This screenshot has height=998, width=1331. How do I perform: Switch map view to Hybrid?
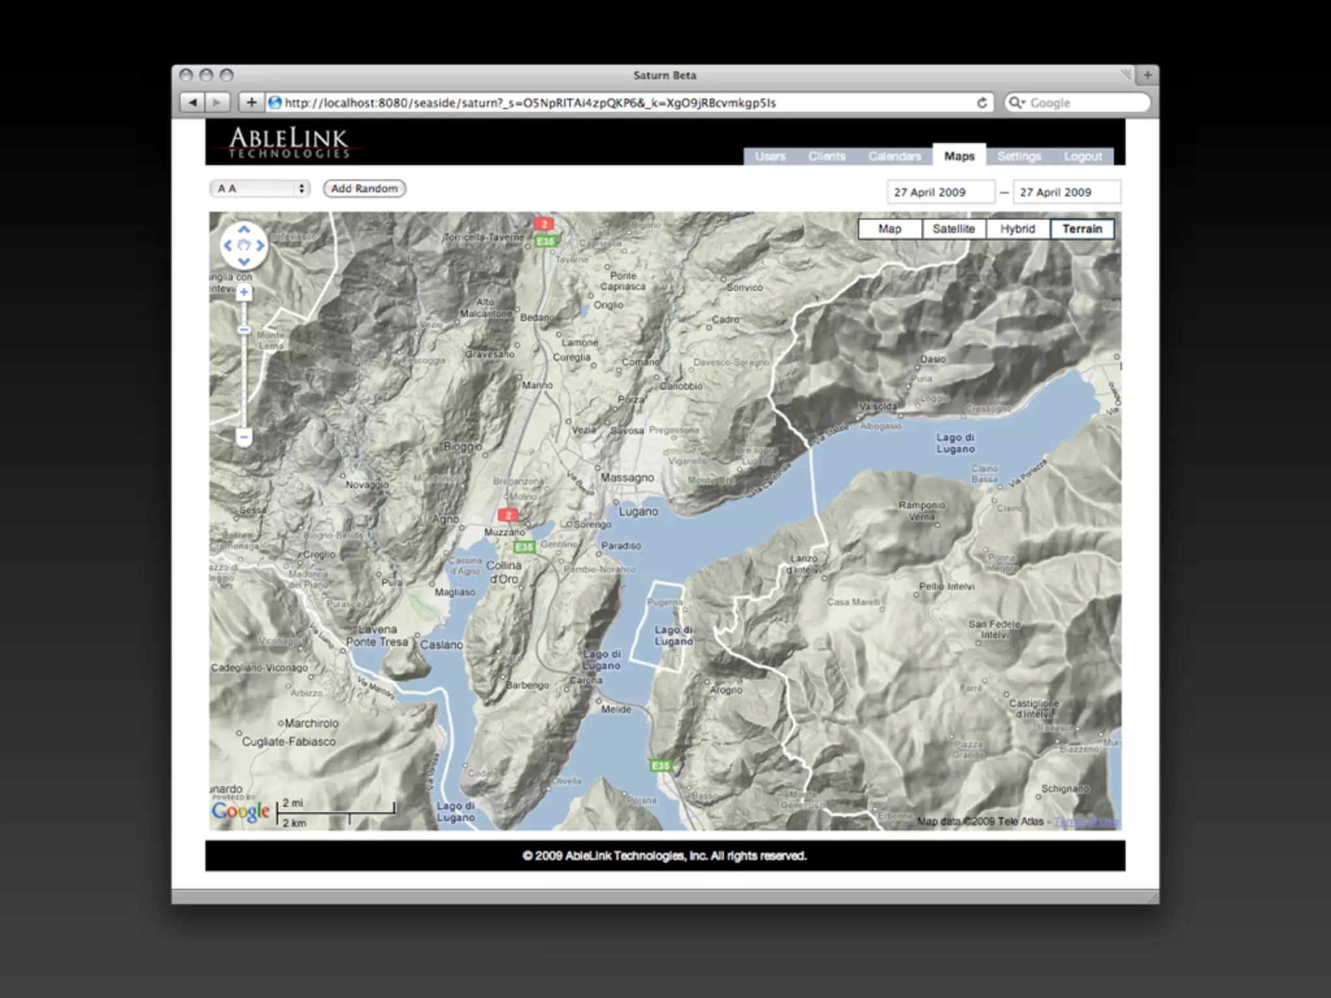pyautogui.click(x=1017, y=229)
